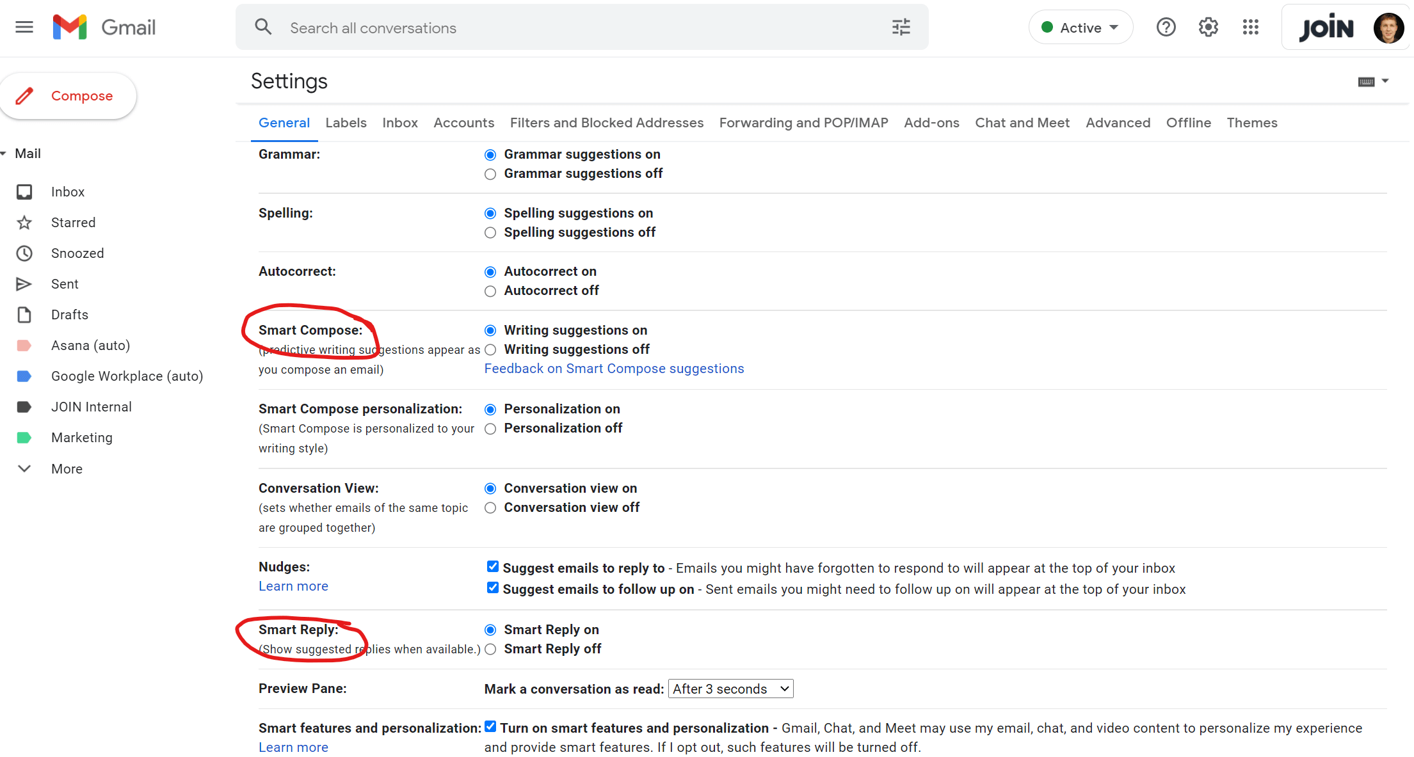Viewport: 1414px width, 757px height.
Task: Click the Google Apps grid icon
Action: 1251,27
